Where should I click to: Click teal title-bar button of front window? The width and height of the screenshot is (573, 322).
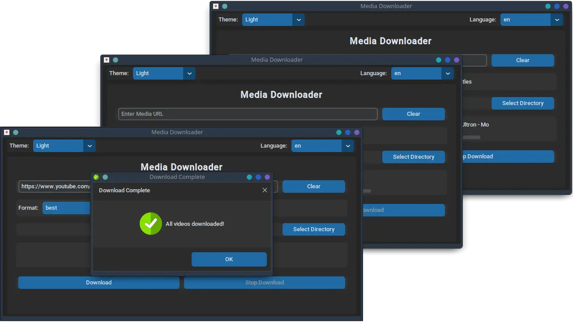339,132
